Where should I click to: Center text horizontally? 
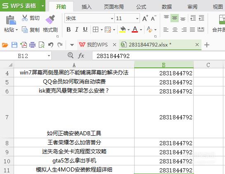point(175,30)
